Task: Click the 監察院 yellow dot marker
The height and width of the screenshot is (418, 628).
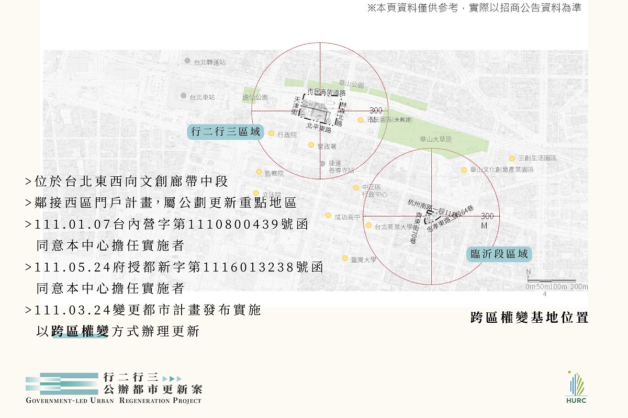Action: point(259,172)
